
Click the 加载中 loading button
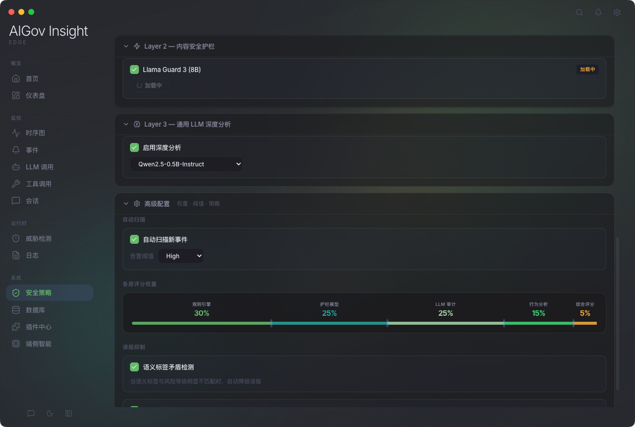(x=149, y=85)
